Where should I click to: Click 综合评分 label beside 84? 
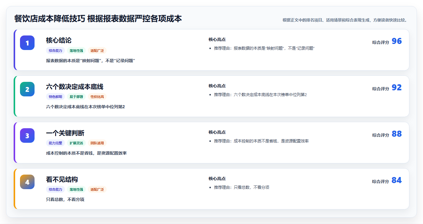tap(381, 182)
